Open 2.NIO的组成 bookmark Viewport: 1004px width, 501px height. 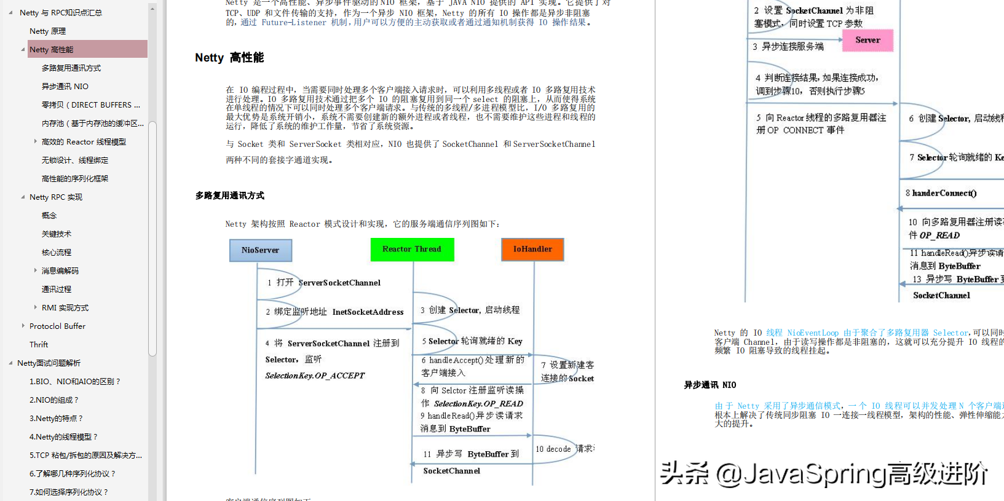tap(53, 400)
